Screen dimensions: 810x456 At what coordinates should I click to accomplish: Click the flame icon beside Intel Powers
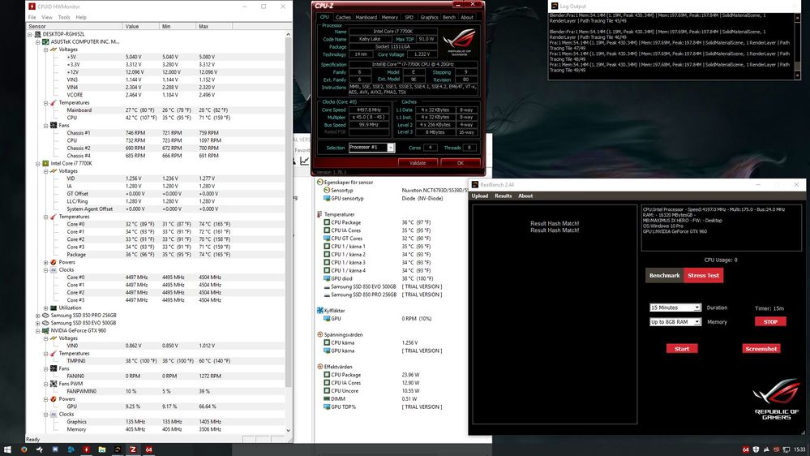tap(54, 262)
